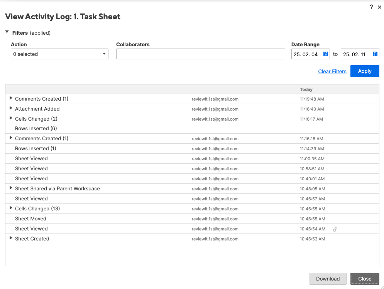This screenshot has height=289, width=384.
Task: Expand Comments Created row at 11:19:48 AM
Action: [x=11, y=98]
